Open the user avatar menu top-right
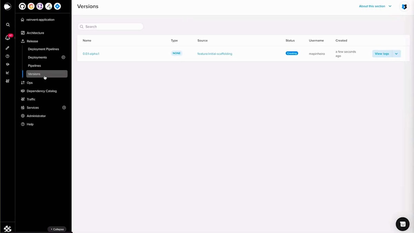The image size is (414, 233). point(404,7)
